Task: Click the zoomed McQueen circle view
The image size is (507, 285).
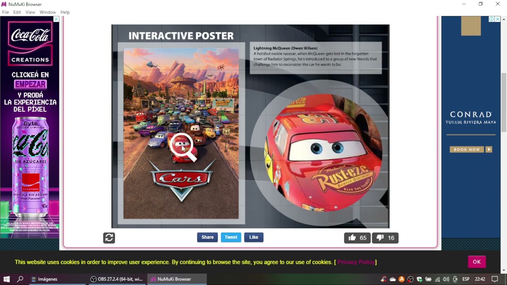Action: click(x=323, y=152)
